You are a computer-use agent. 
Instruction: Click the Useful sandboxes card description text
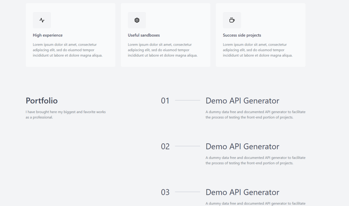163,50
